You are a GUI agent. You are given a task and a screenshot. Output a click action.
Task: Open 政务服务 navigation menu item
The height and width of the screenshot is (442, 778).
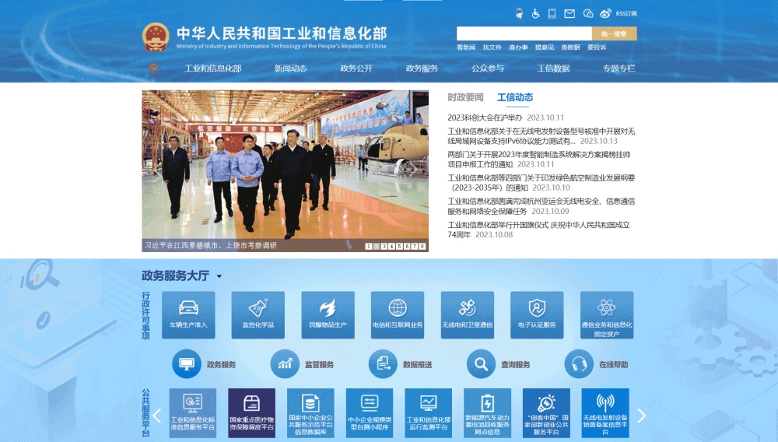point(422,68)
